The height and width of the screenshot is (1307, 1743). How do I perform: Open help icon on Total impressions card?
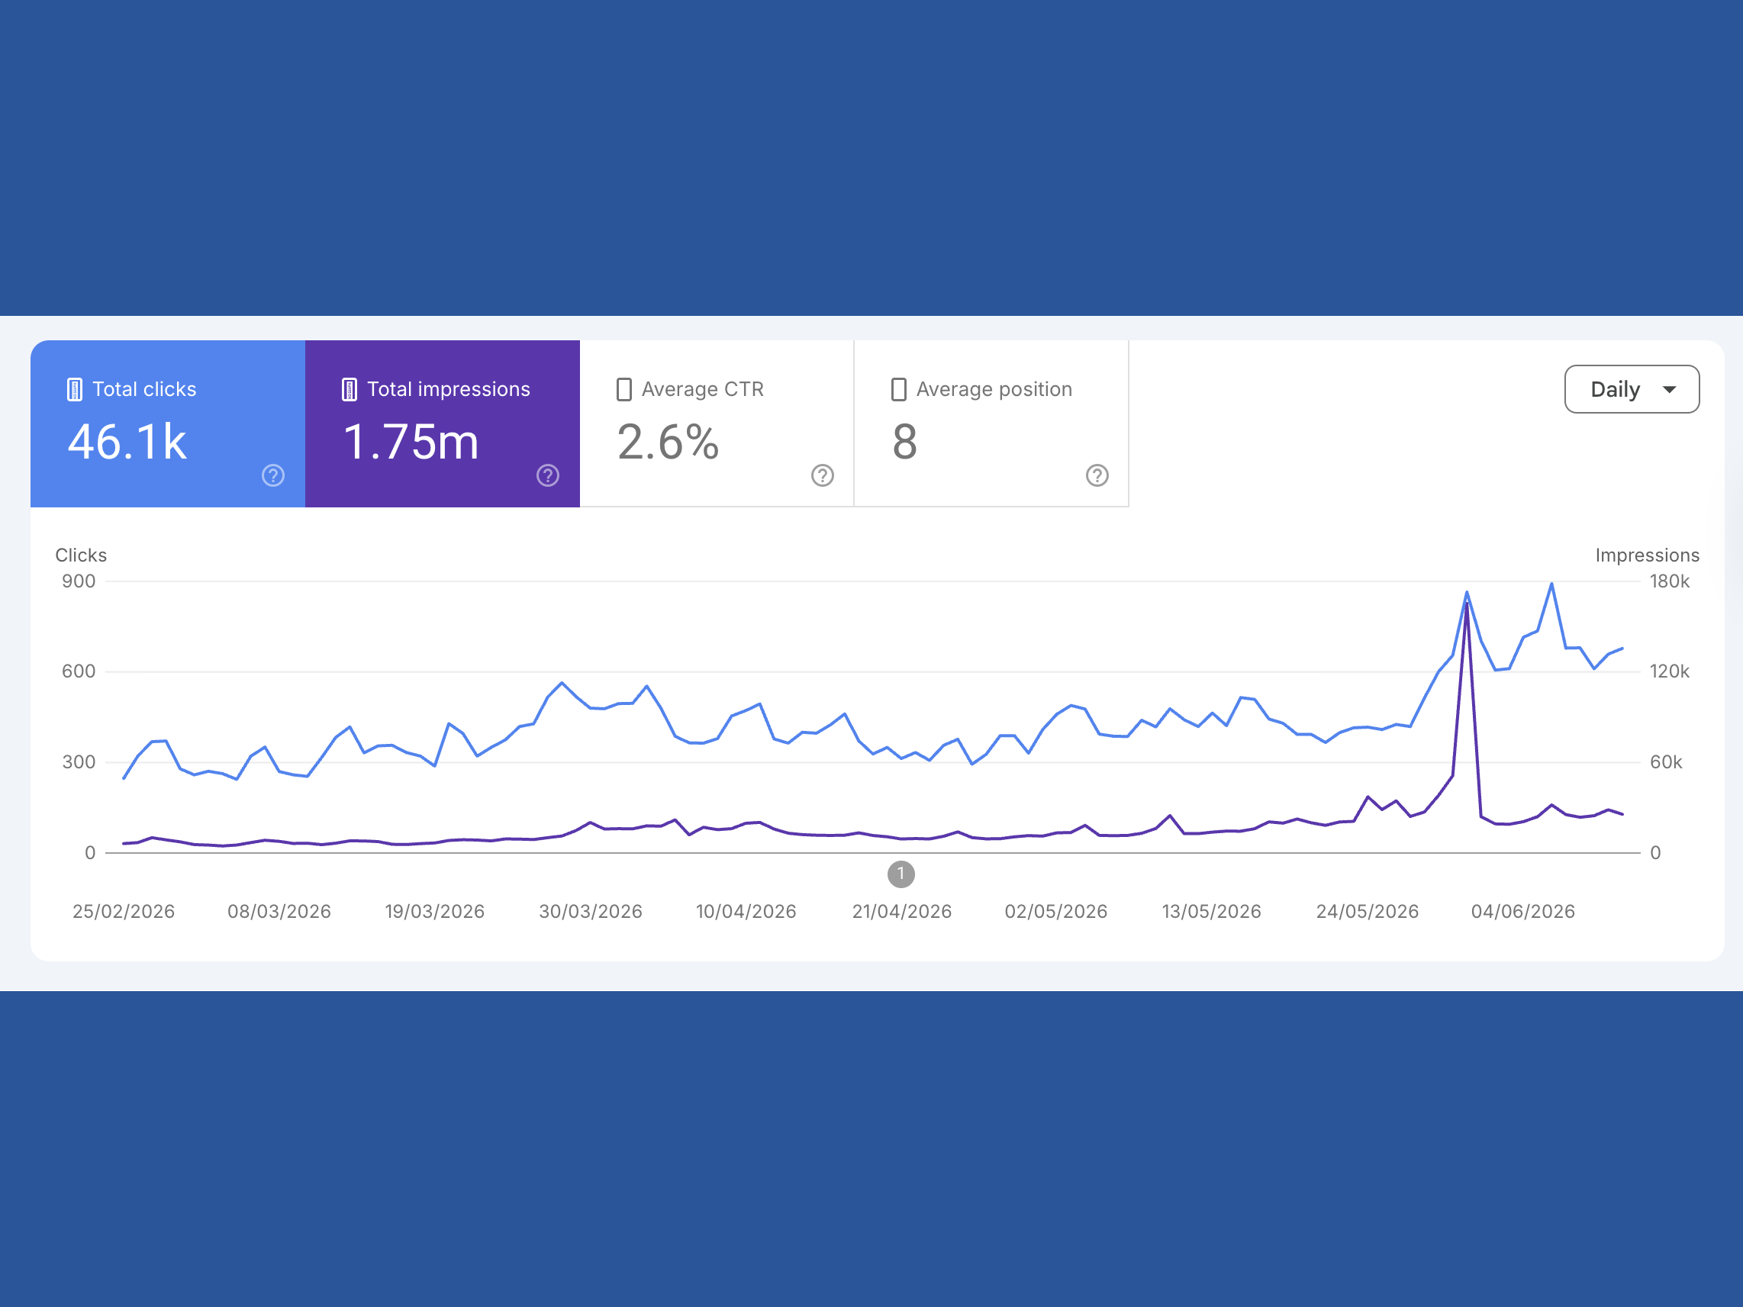point(548,475)
